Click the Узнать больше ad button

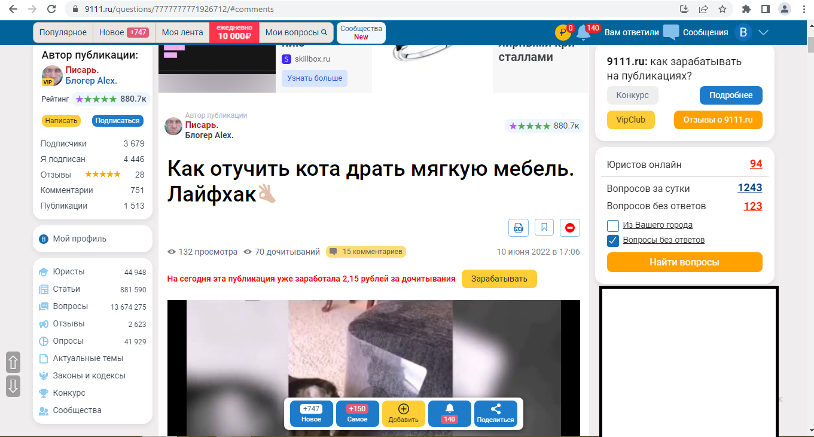(x=315, y=78)
